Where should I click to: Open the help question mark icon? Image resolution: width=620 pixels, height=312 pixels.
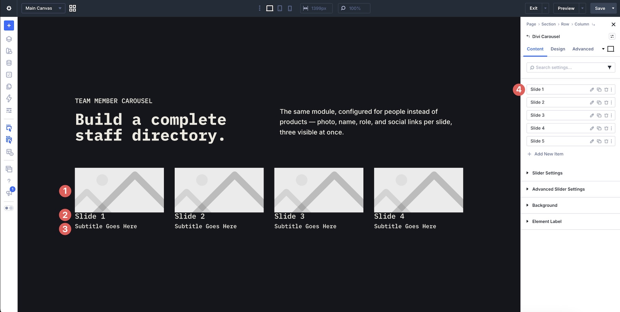(x=9, y=181)
